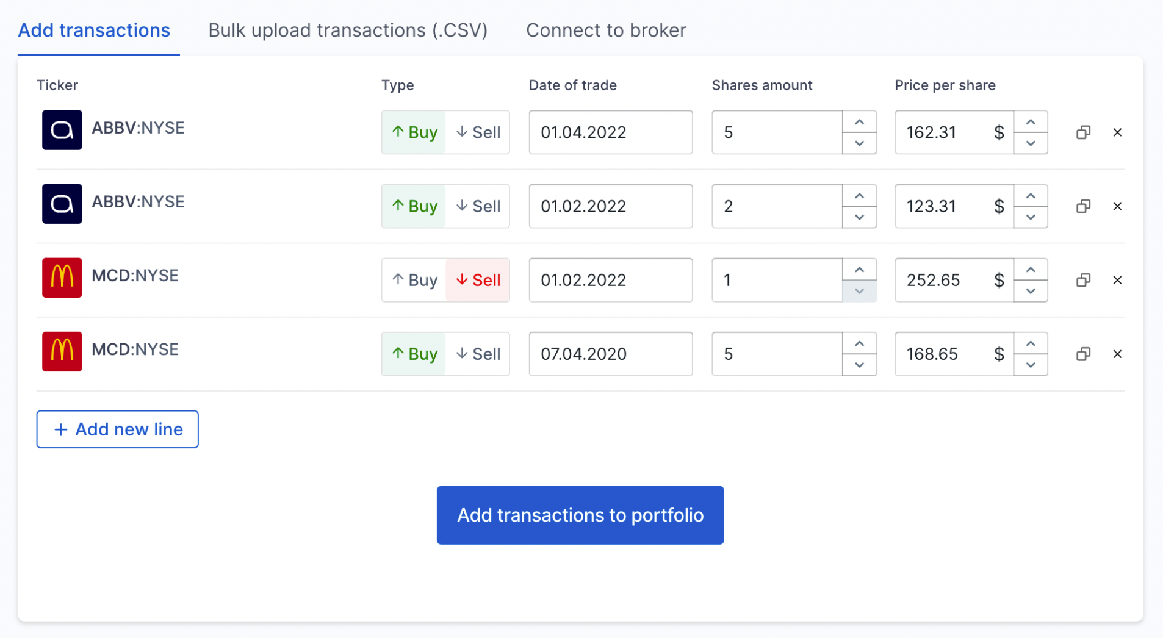Click Add new line button
The image size is (1163, 638).
[x=117, y=429]
